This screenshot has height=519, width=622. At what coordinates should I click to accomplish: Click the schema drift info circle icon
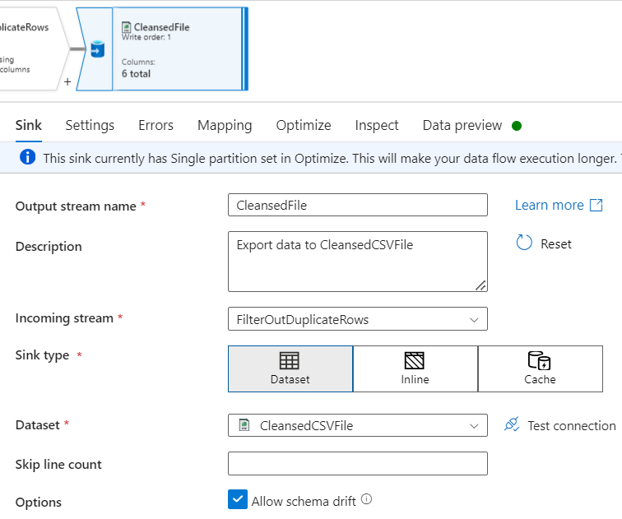click(367, 499)
